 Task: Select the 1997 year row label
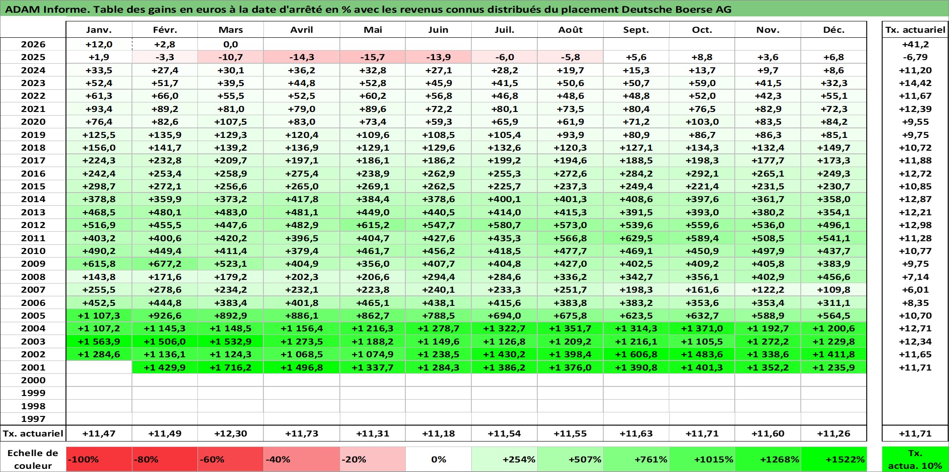pos(33,419)
